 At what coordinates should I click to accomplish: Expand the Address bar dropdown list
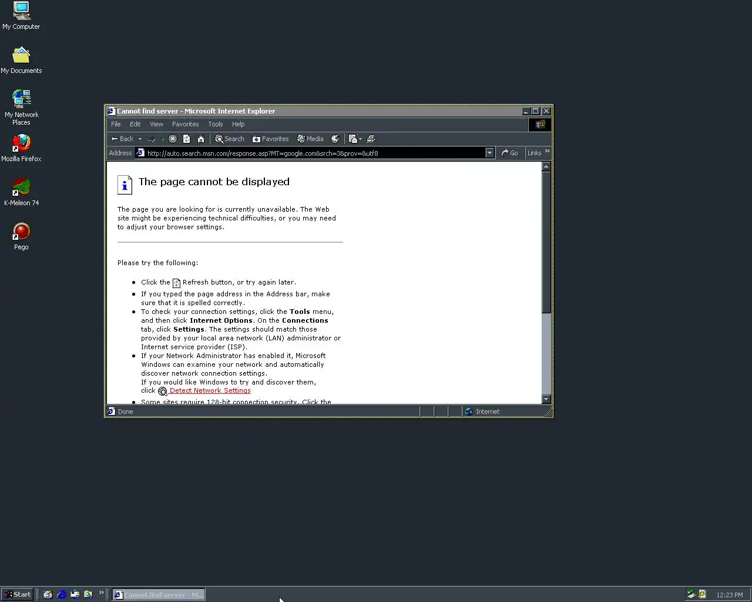tap(489, 153)
